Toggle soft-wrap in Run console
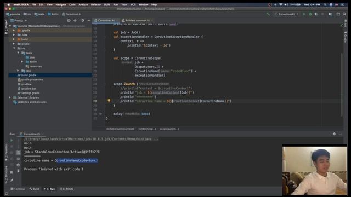This screenshot has width=351, height=197. [x=18, y=153]
